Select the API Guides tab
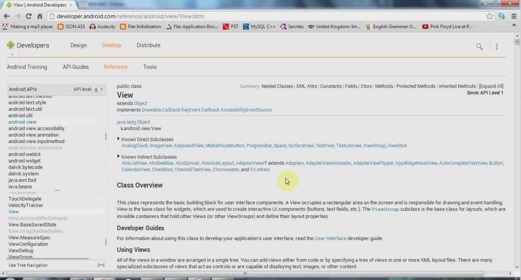Viewport: 521px width, 280px height. 76,67
